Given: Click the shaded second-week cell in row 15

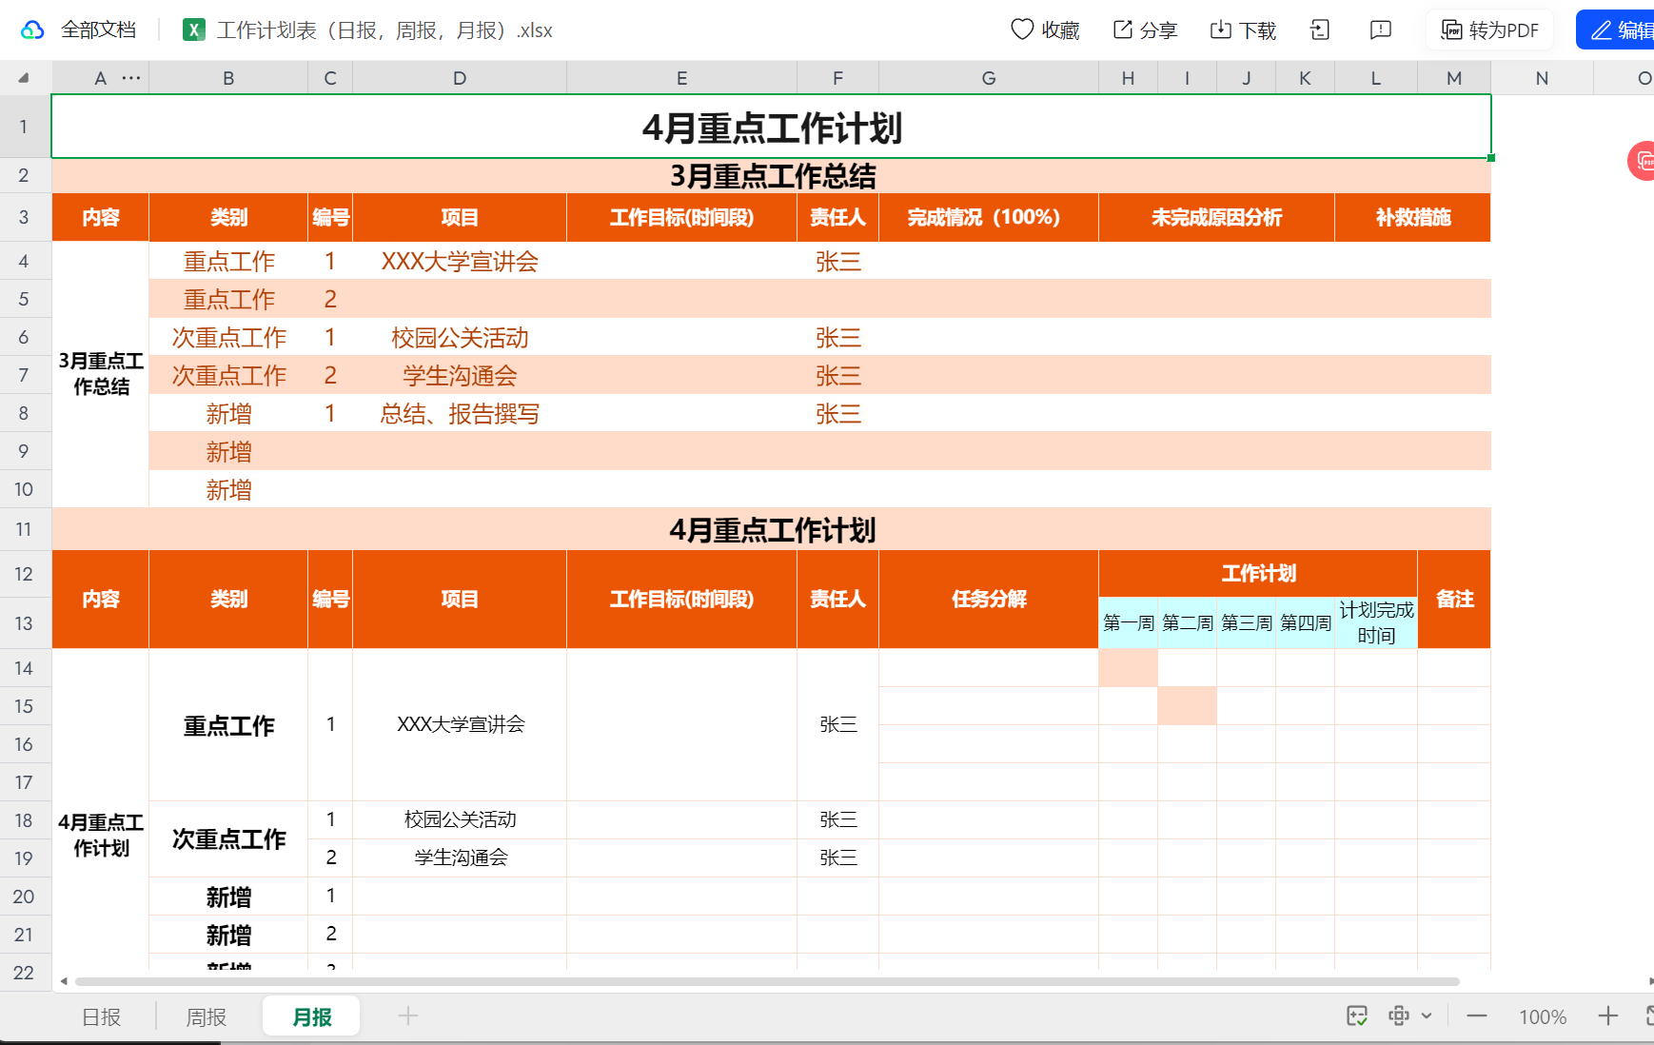Looking at the screenshot, I should click(1187, 706).
